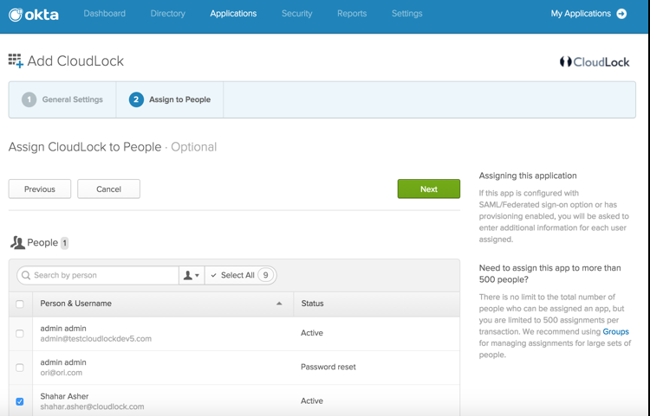Open the person filter dropdown

(192, 275)
